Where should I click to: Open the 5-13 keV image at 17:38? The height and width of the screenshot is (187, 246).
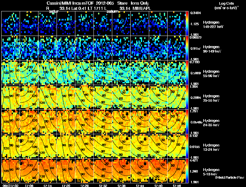pos(121,171)
